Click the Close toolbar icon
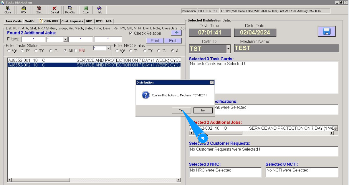The image size is (349, 185). [8, 10]
